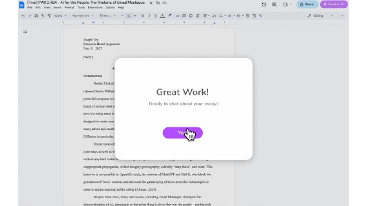Click the purple Speak on it button
The height and width of the screenshot is (206, 367).
coord(334,4)
